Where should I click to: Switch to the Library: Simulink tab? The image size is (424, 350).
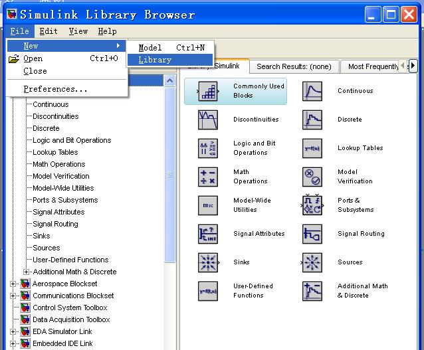[x=227, y=66]
